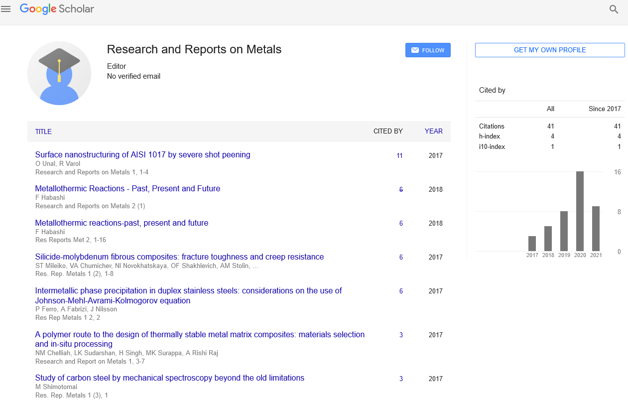Image resolution: width=628 pixels, height=403 pixels.
Task: Click the h-index metric label
Action: click(490, 136)
